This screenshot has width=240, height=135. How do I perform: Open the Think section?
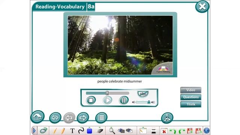tap(191, 104)
